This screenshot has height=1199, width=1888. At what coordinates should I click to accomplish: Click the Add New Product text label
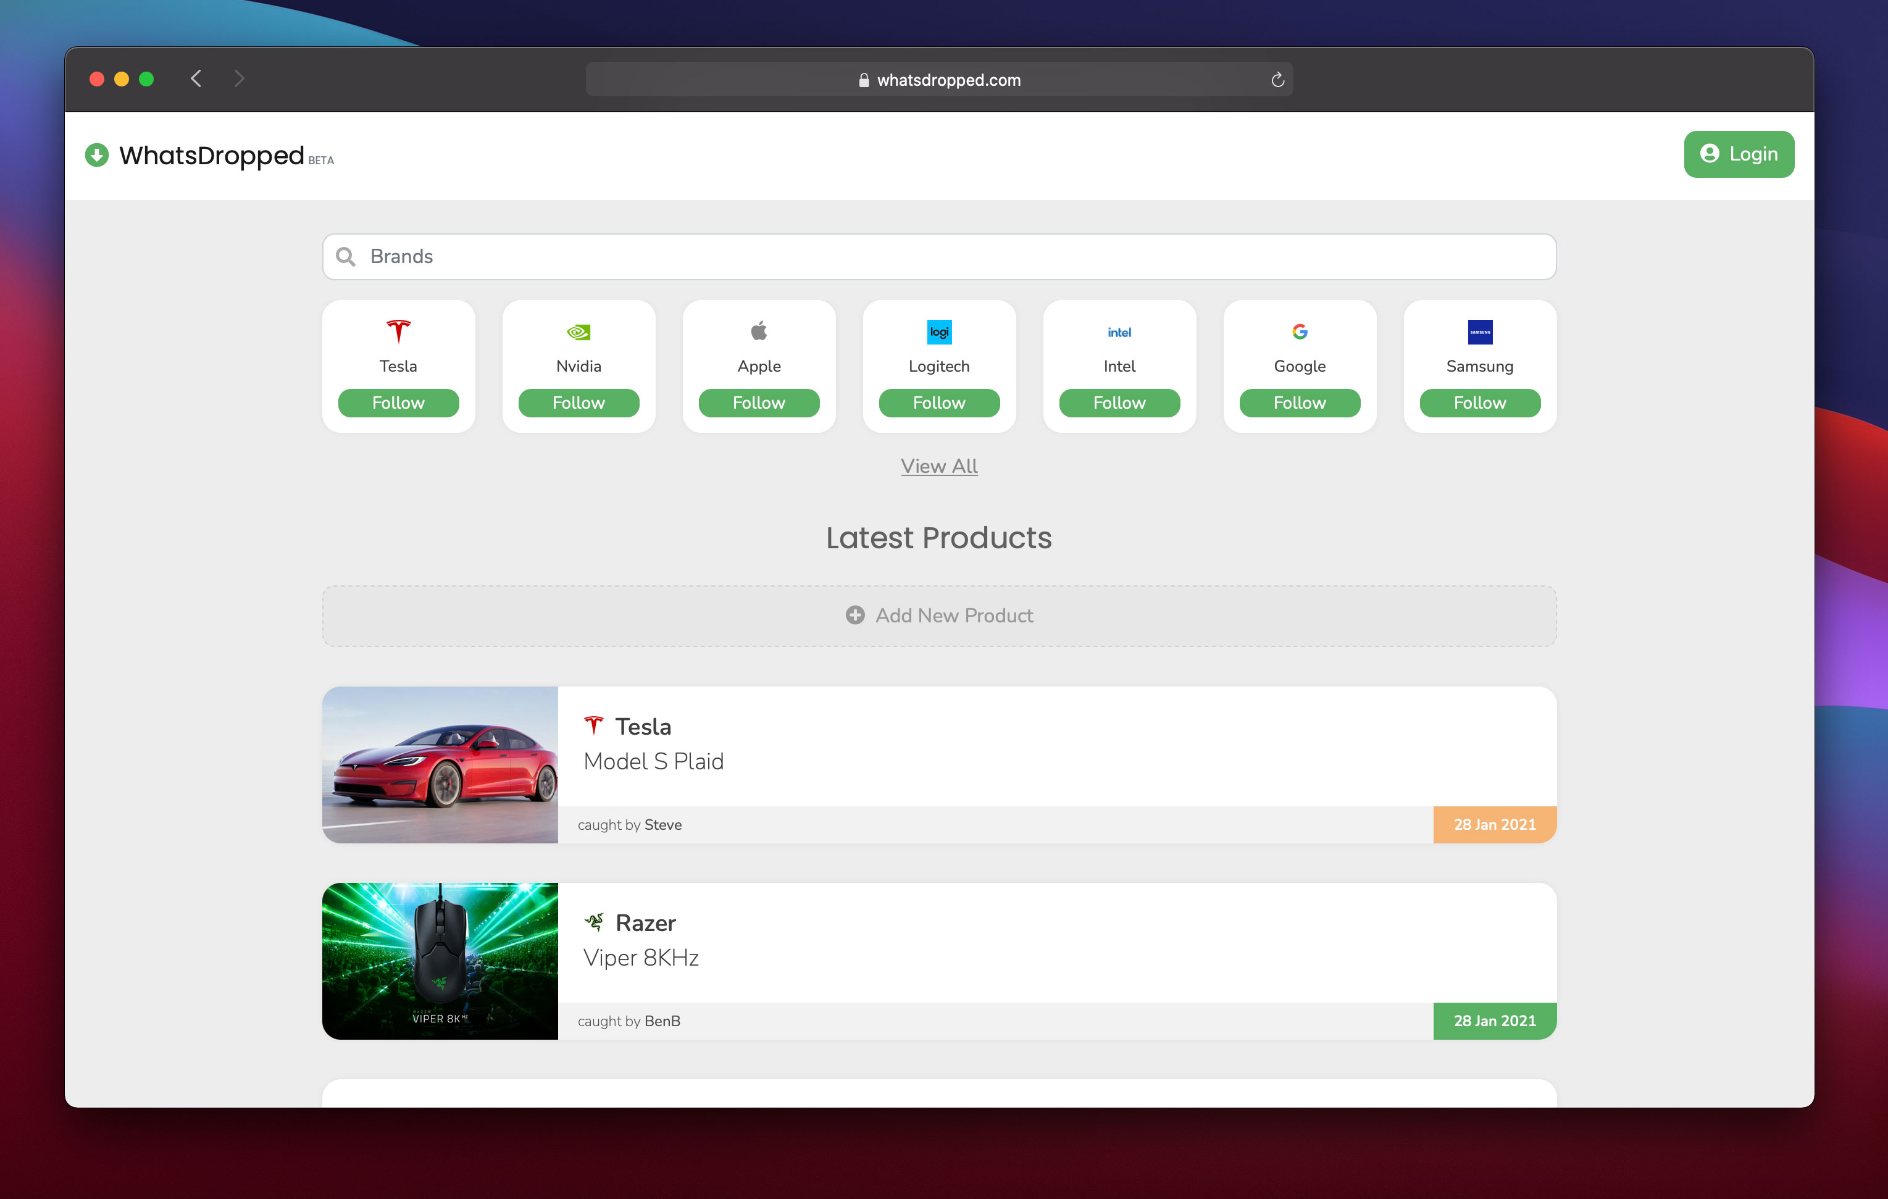click(954, 616)
